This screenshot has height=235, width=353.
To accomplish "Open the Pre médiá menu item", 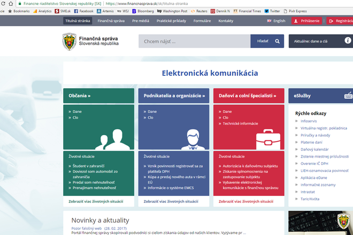I will [x=141, y=21].
